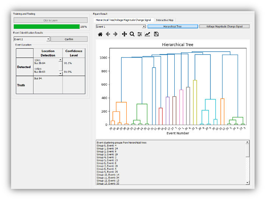Switch to the Interactive Map tab
266x200 pixels.
(165, 20)
